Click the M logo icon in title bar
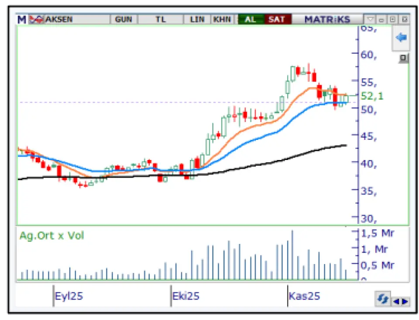This screenshot has height=320, width=419. click(21, 19)
